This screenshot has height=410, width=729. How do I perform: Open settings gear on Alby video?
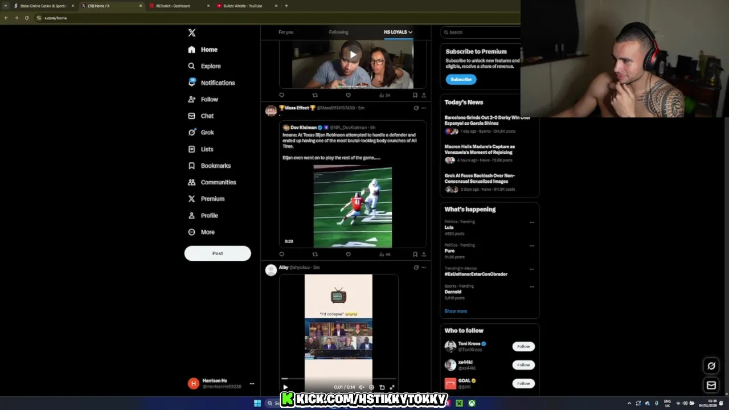pos(371,387)
